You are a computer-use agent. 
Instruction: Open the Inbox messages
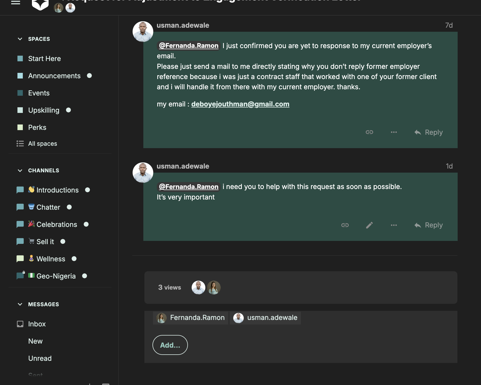coord(37,324)
